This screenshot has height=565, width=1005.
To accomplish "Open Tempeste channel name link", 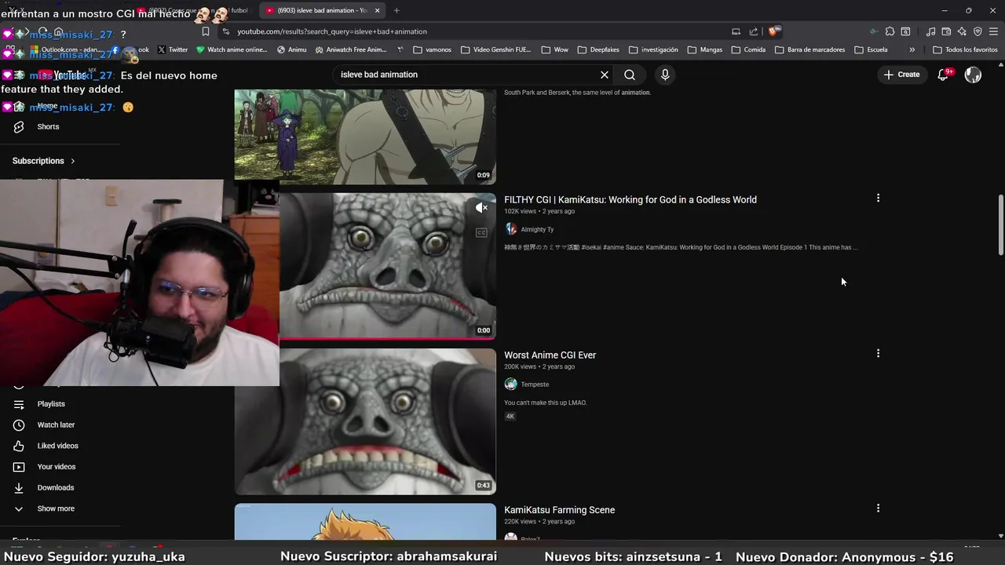I will 535,385.
